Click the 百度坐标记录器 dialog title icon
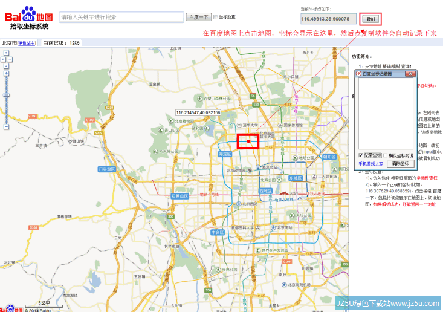The image size is (443, 312). 359,74
